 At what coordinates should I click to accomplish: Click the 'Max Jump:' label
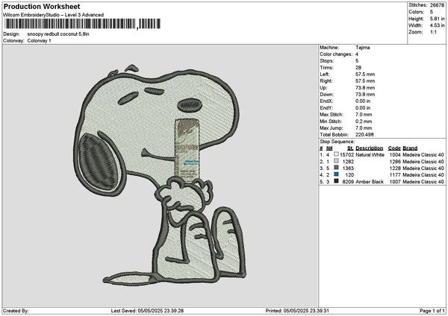point(331,128)
